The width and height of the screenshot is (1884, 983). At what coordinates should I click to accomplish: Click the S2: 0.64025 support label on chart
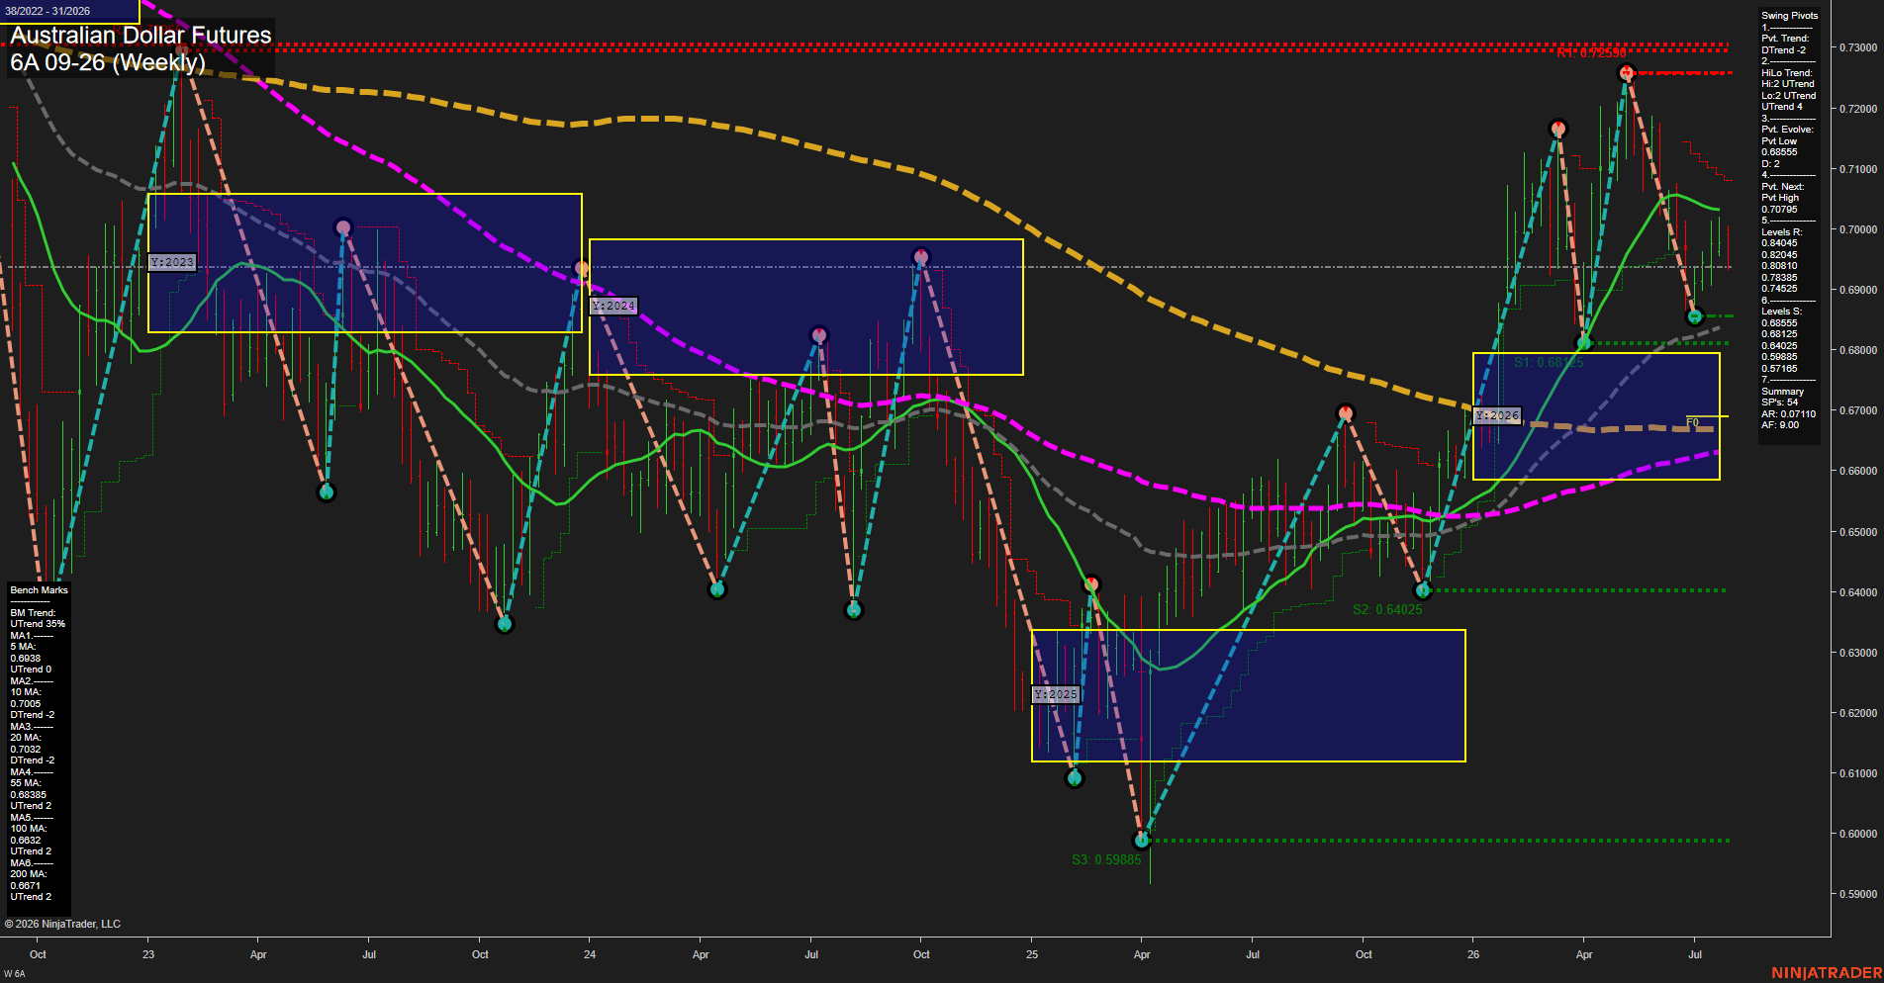tap(1387, 609)
